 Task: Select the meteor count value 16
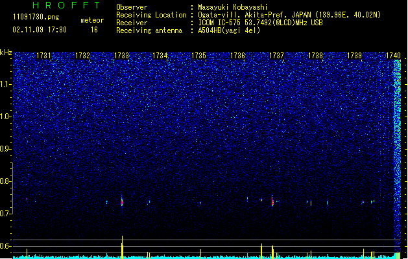pyautogui.click(x=94, y=30)
